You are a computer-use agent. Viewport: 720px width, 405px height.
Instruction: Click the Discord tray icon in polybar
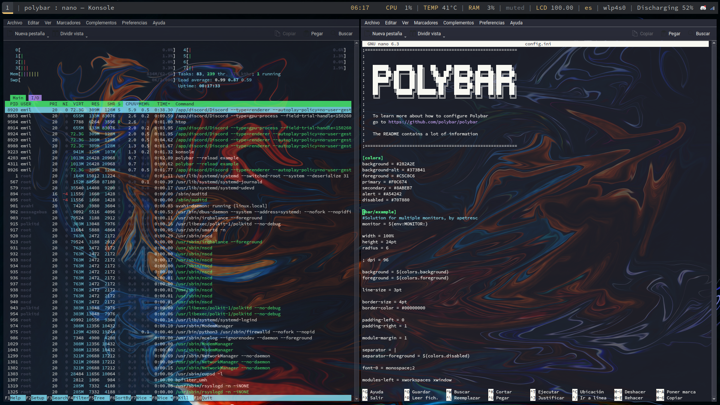pos(703,7)
